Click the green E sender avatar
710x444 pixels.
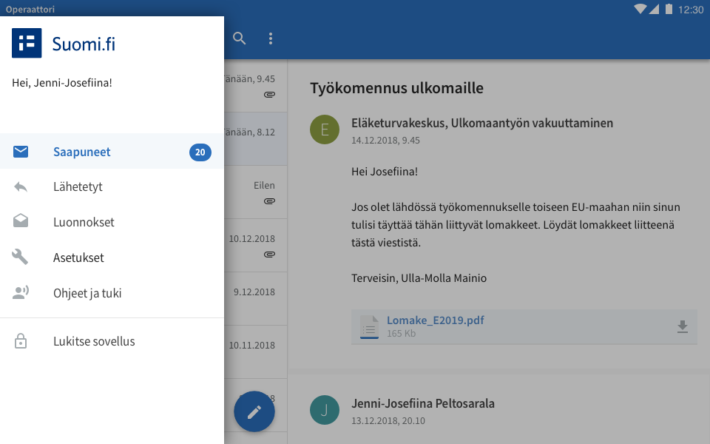pyautogui.click(x=325, y=129)
